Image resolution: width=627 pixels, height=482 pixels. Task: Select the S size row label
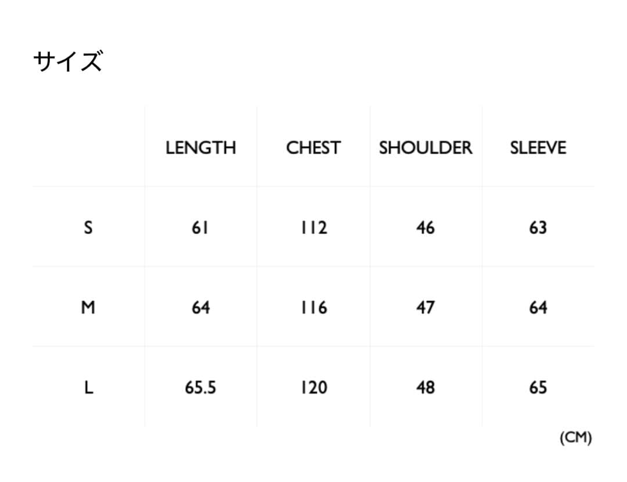(x=88, y=227)
